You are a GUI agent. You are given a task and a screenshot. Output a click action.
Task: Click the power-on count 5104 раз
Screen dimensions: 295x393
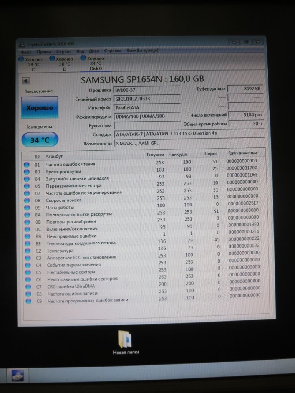[x=246, y=115]
